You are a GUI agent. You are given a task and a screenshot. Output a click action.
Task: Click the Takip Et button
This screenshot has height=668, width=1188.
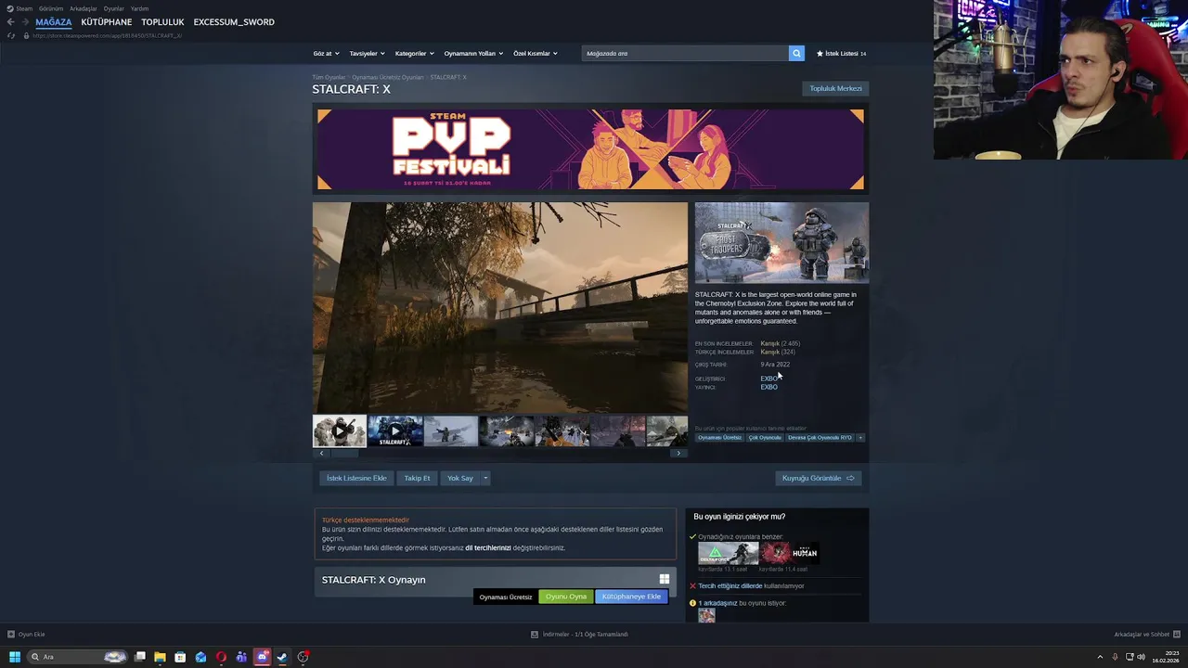[417, 478]
